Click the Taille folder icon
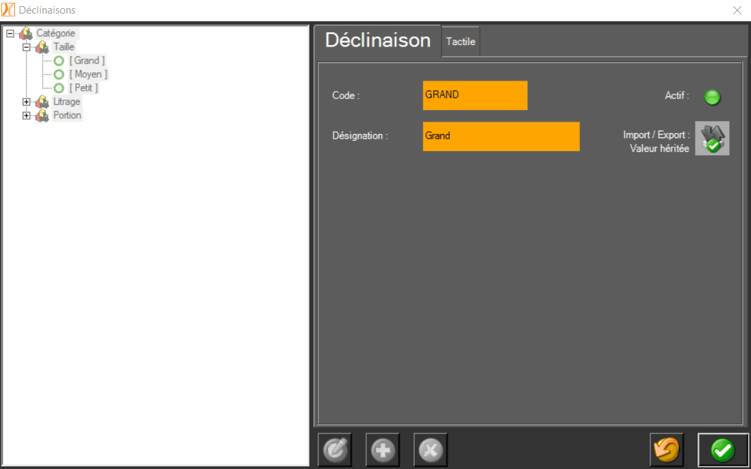Viewport: 751px width, 469px height. point(42,47)
